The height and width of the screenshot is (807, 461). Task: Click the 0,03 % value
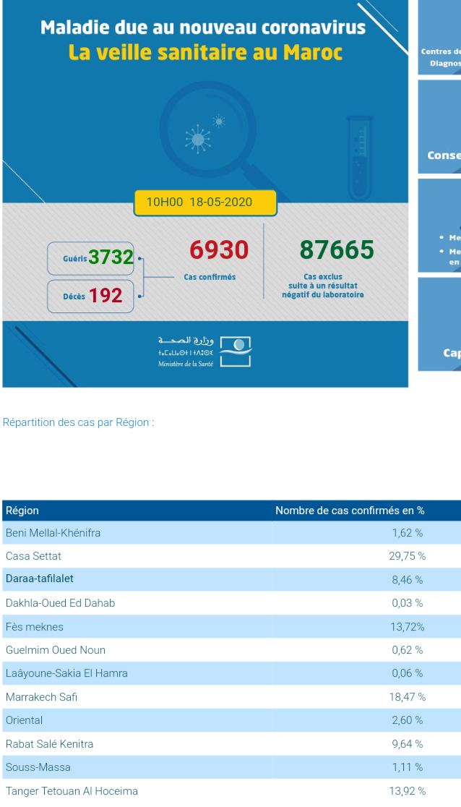407,603
